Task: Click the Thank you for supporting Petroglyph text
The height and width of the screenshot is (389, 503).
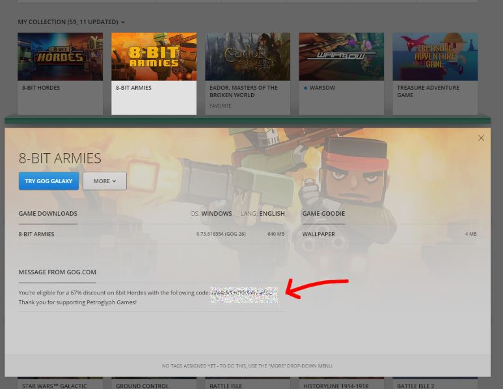Action: tap(77, 302)
